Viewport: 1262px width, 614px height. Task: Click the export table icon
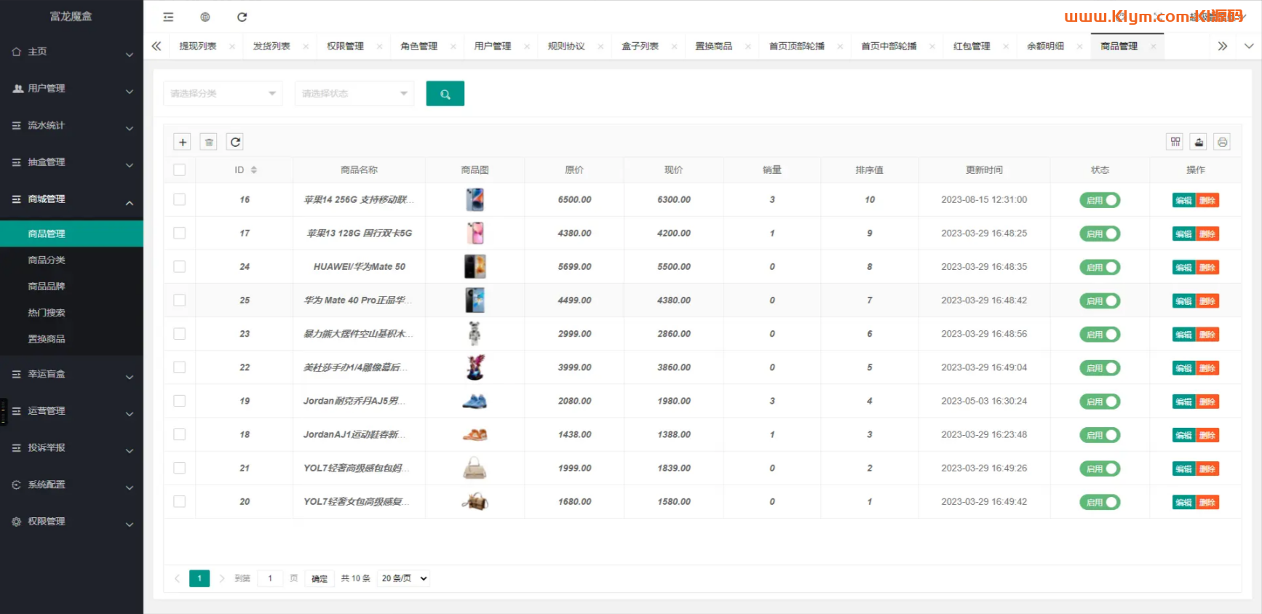coord(1199,143)
